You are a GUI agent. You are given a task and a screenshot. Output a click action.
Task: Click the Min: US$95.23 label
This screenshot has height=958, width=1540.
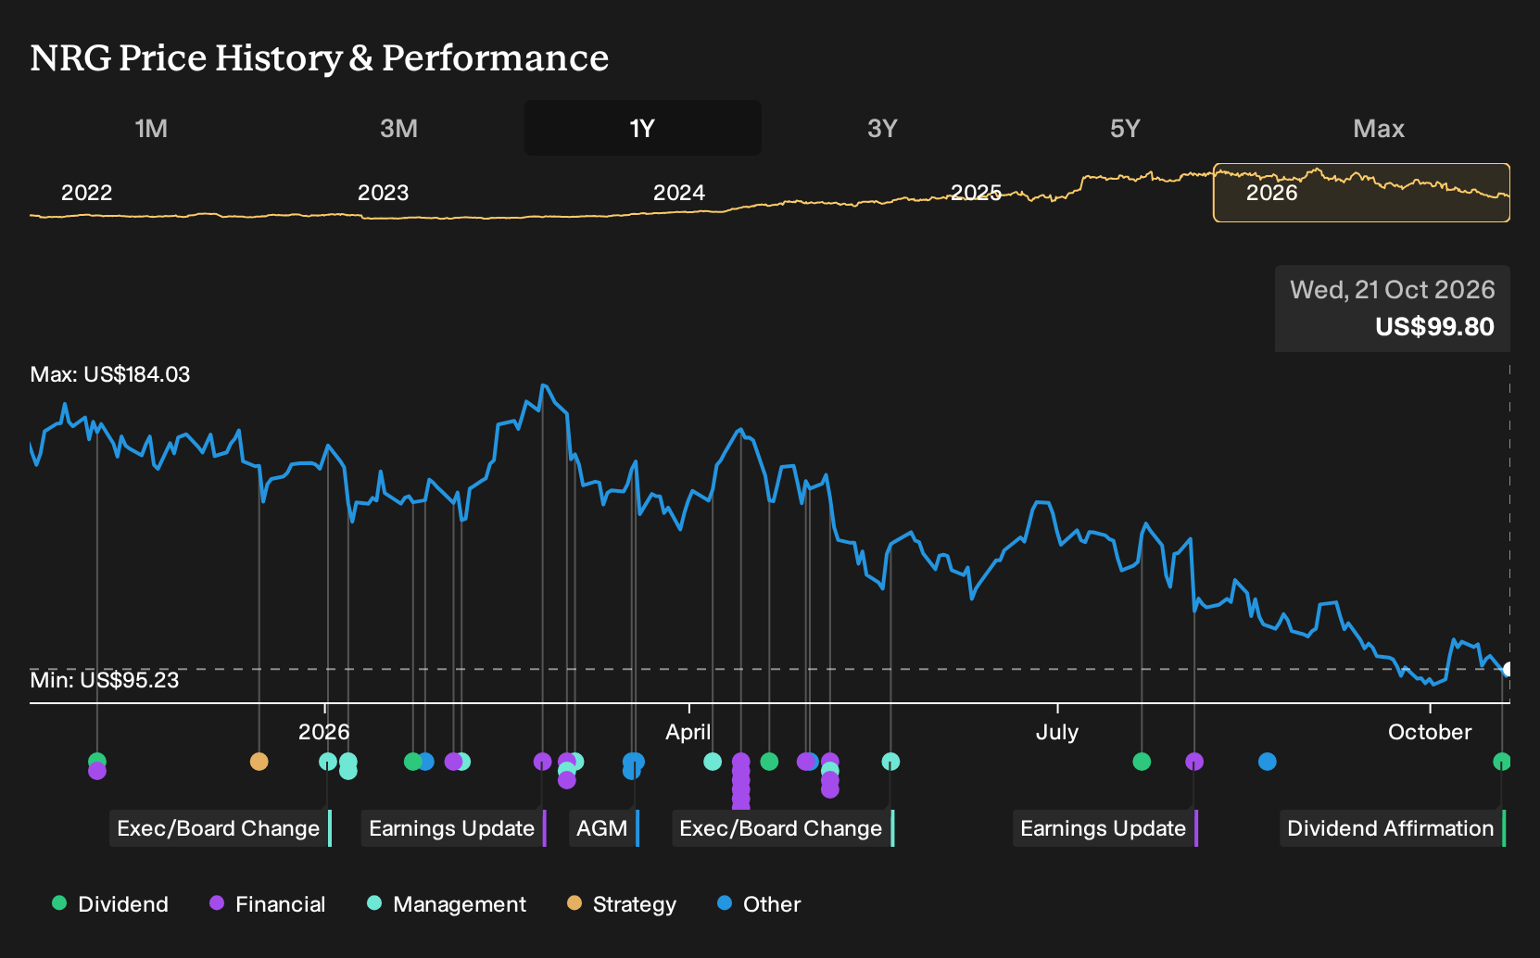[105, 680]
